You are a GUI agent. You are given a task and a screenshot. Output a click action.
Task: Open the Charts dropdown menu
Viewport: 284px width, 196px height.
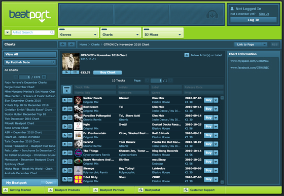click(x=121, y=33)
